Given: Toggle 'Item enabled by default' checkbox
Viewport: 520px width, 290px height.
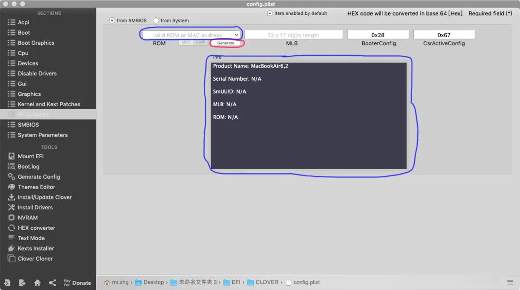Looking at the screenshot, I should [270, 13].
